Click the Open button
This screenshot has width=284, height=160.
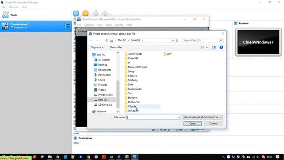pos(192,124)
